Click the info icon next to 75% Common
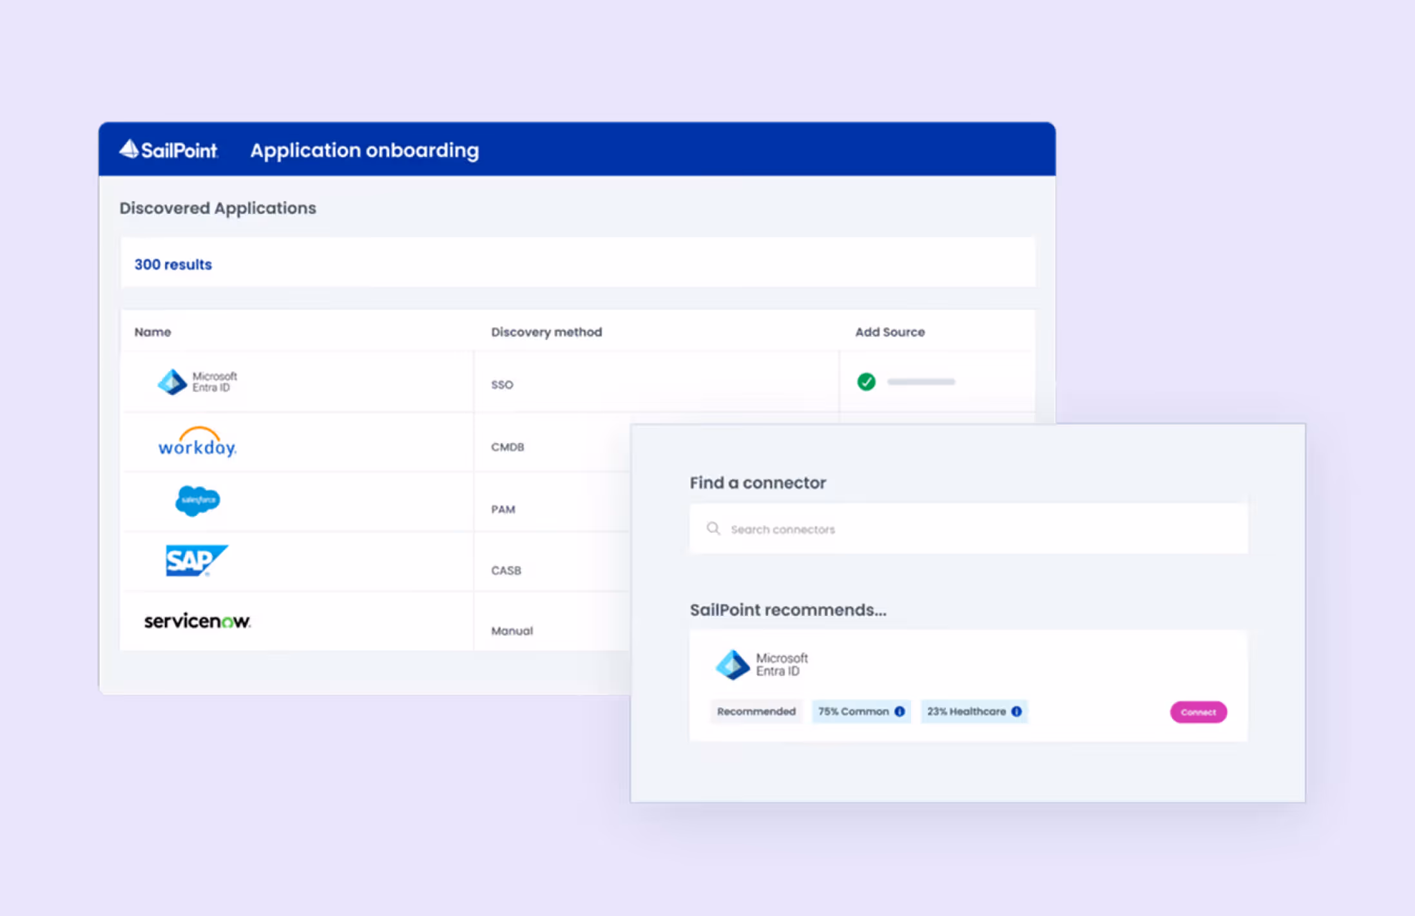This screenshot has width=1415, height=916. 900,711
